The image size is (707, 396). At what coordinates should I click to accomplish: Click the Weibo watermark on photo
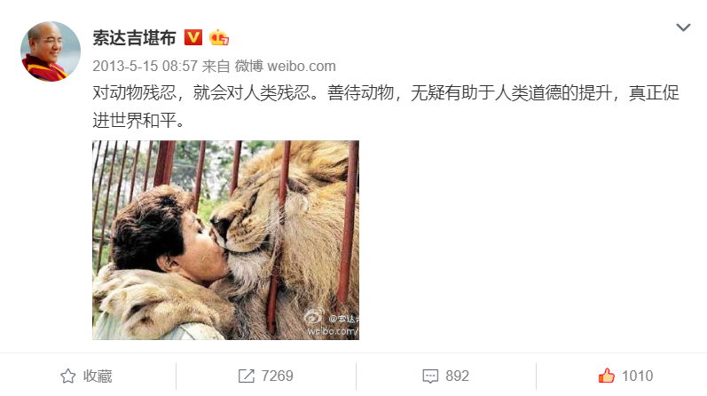332,323
